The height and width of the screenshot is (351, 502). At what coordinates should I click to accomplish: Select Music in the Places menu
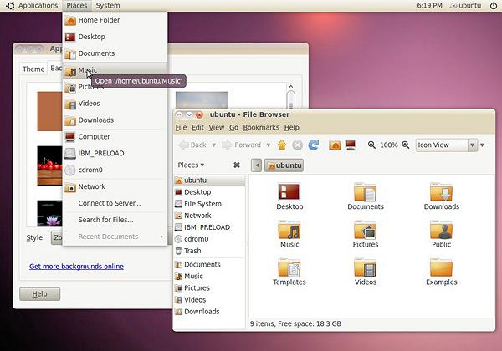tap(115, 70)
